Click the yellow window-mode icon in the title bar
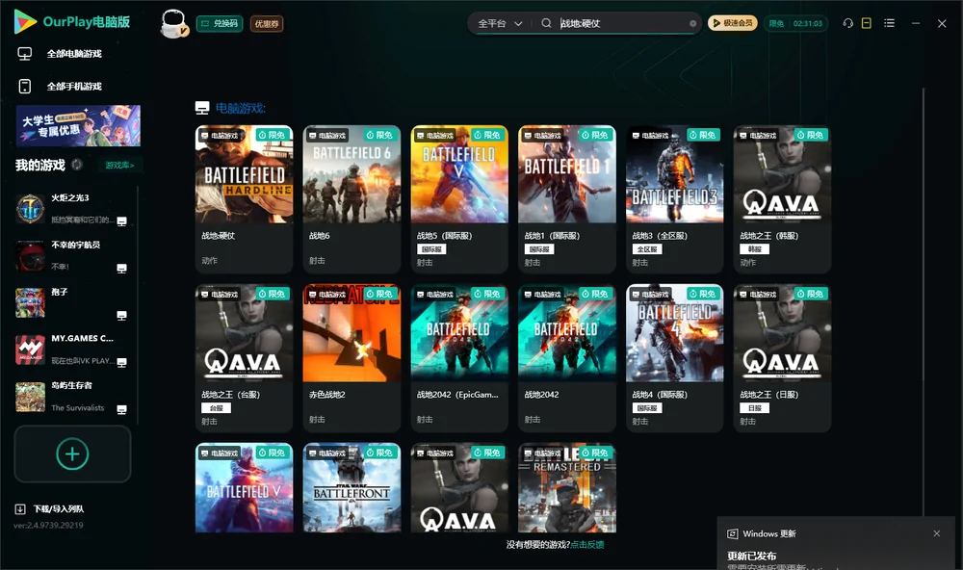 pos(867,23)
